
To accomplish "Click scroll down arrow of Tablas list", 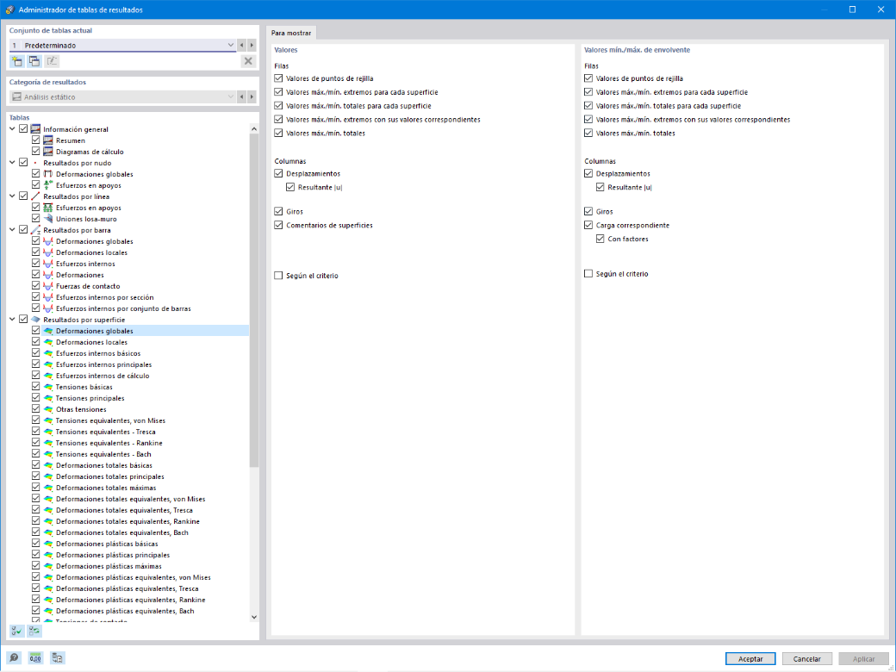I will (x=254, y=617).
